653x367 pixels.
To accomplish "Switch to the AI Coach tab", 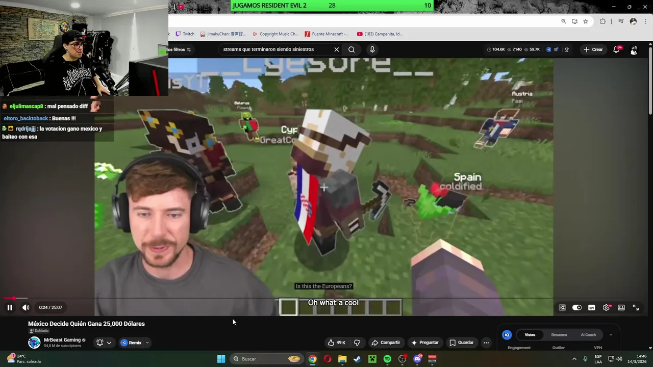I will pyautogui.click(x=588, y=335).
